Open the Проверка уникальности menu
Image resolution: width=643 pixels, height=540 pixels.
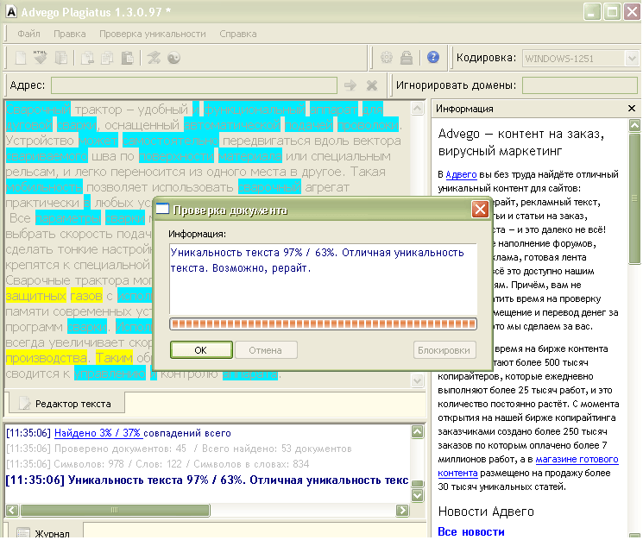(x=153, y=34)
